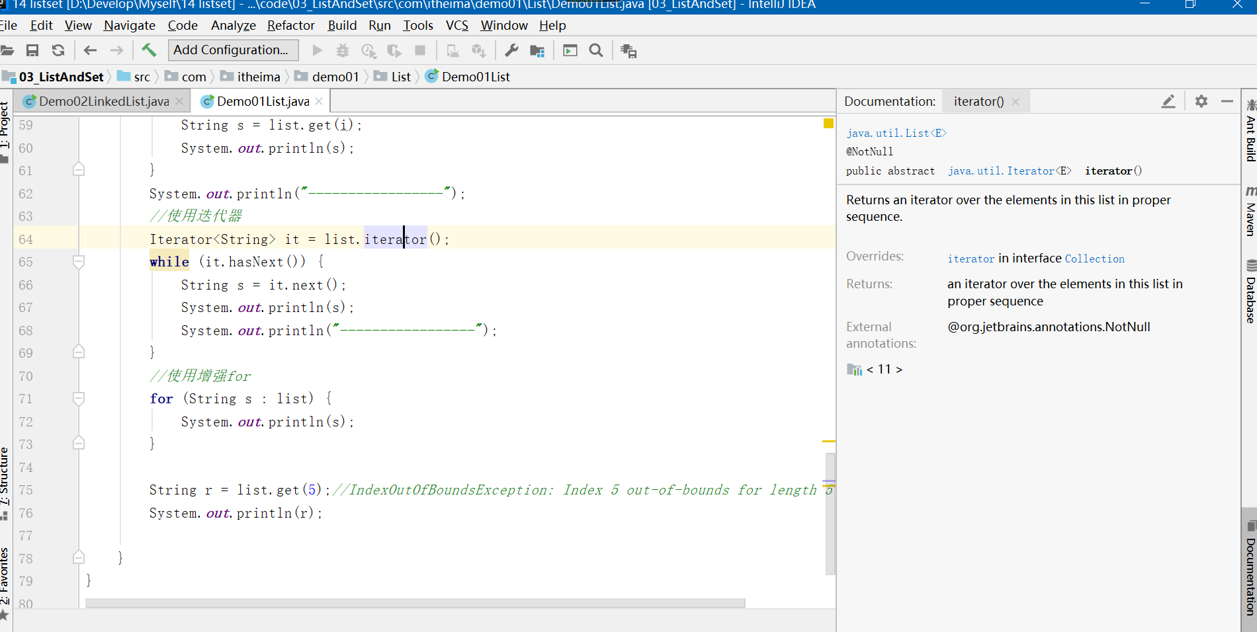Open the Database side panel
The image size is (1257, 632).
pos(1250,292)
